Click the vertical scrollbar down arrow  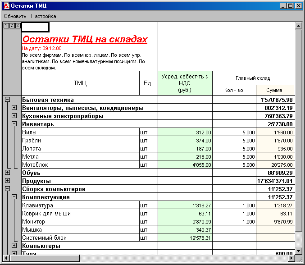pos(298,250)
